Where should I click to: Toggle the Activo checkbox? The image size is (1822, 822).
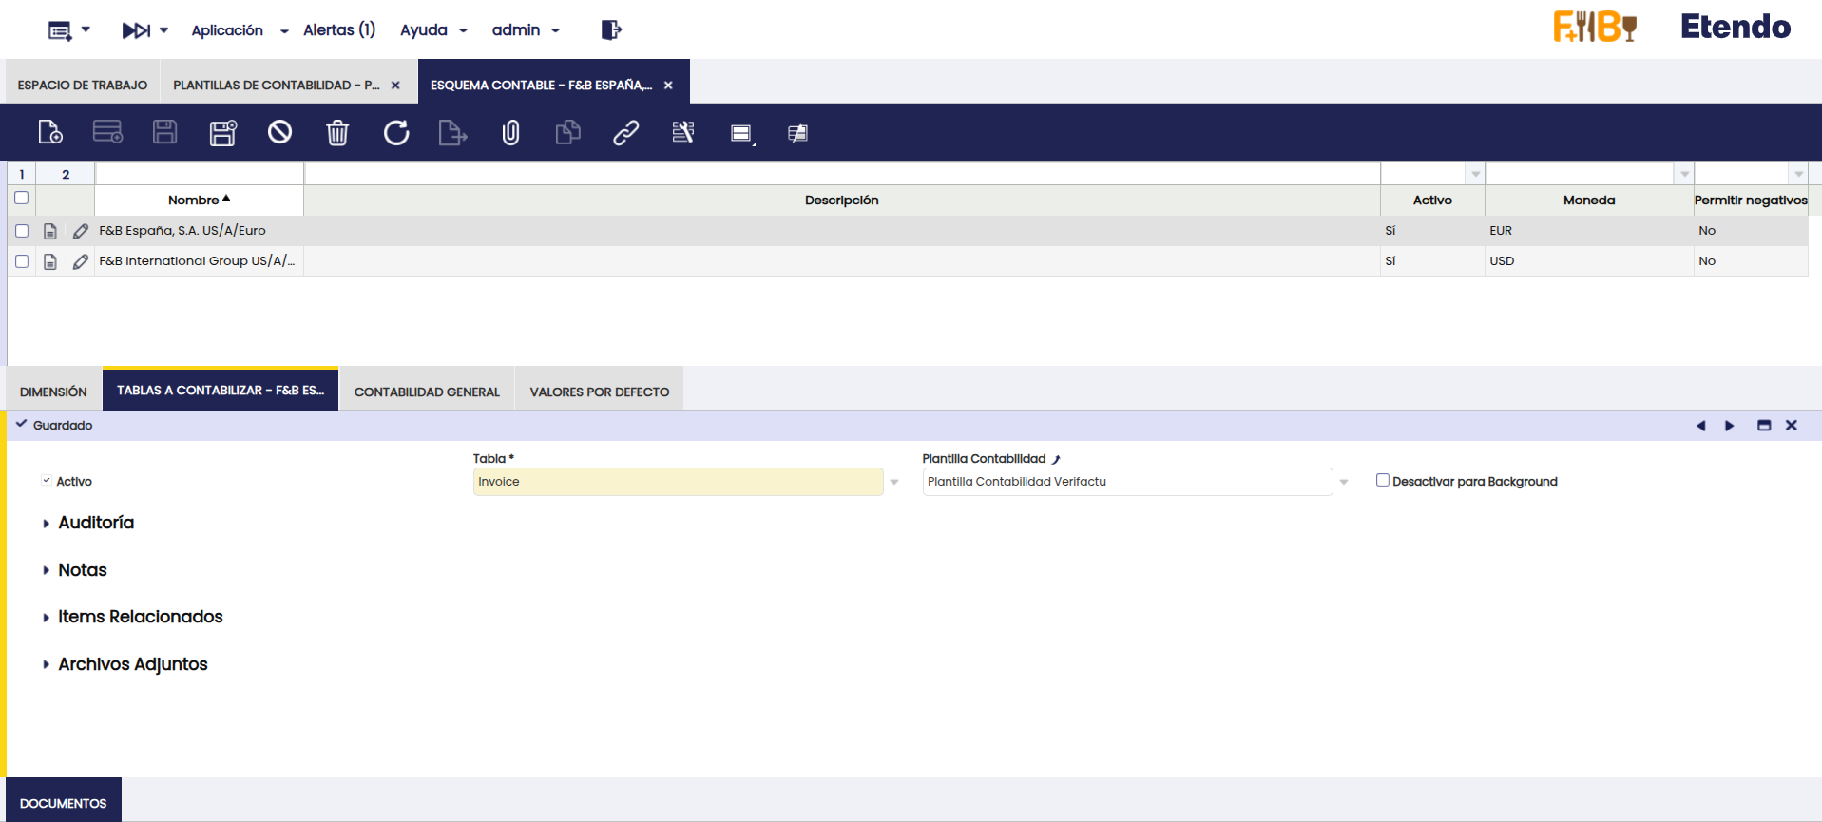(x=47, y=481)
